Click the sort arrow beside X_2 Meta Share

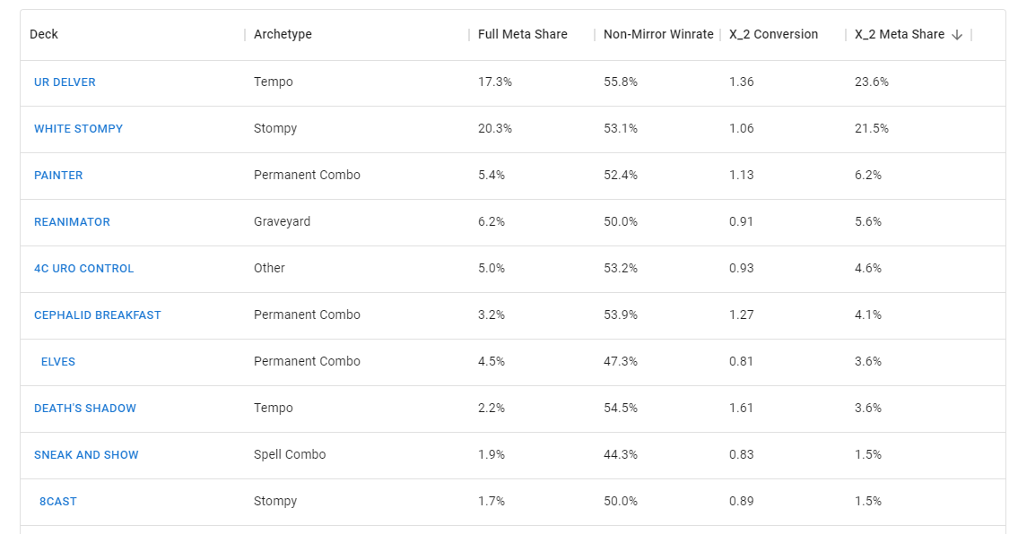pos(956,35)
